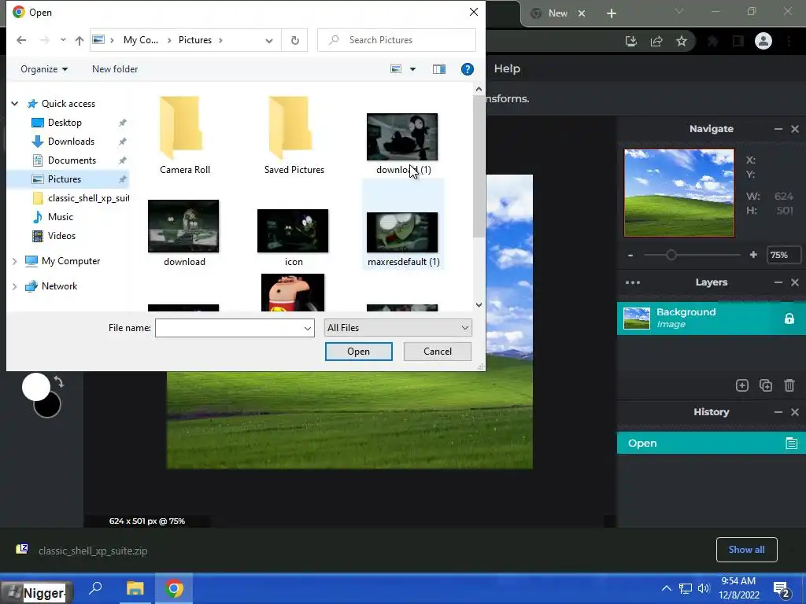This screenshot has width=806, height=604.
Task: Pick the black background color swatch
Action: pos(51,409)
